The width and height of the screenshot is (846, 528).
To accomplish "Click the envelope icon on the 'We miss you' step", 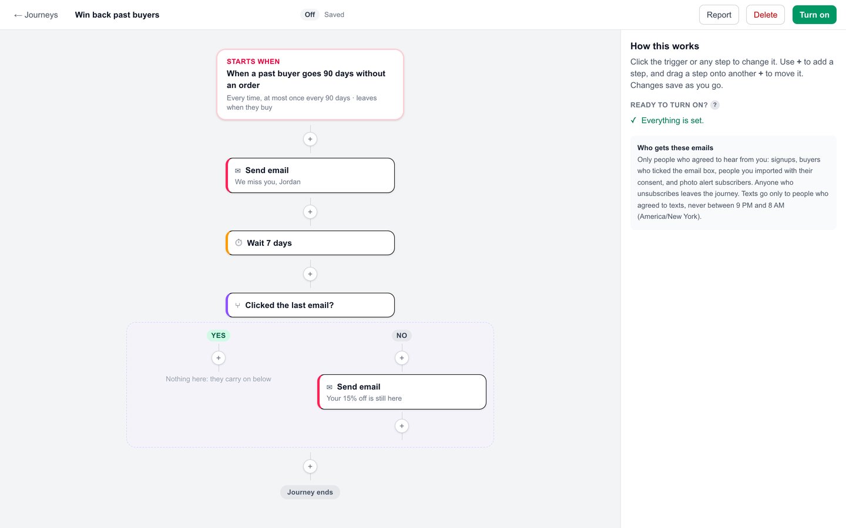I will pos(238,171).
